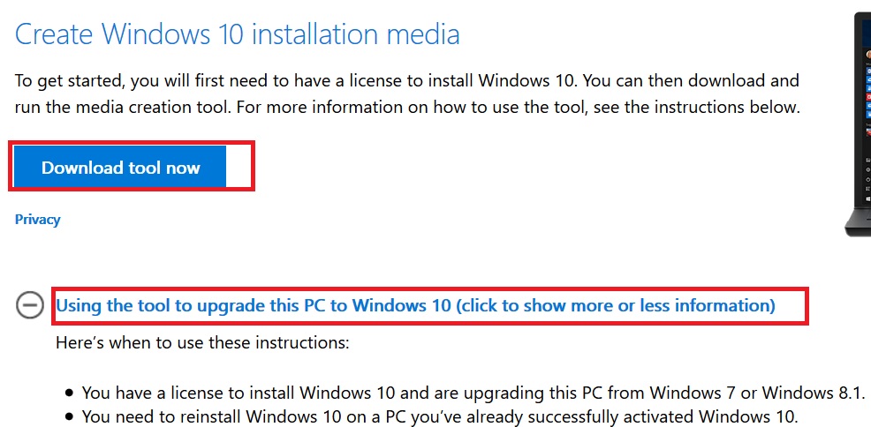This screenshot has height=427, width=871.
Task: Click the Download tool now button
Action: [120, 168]
